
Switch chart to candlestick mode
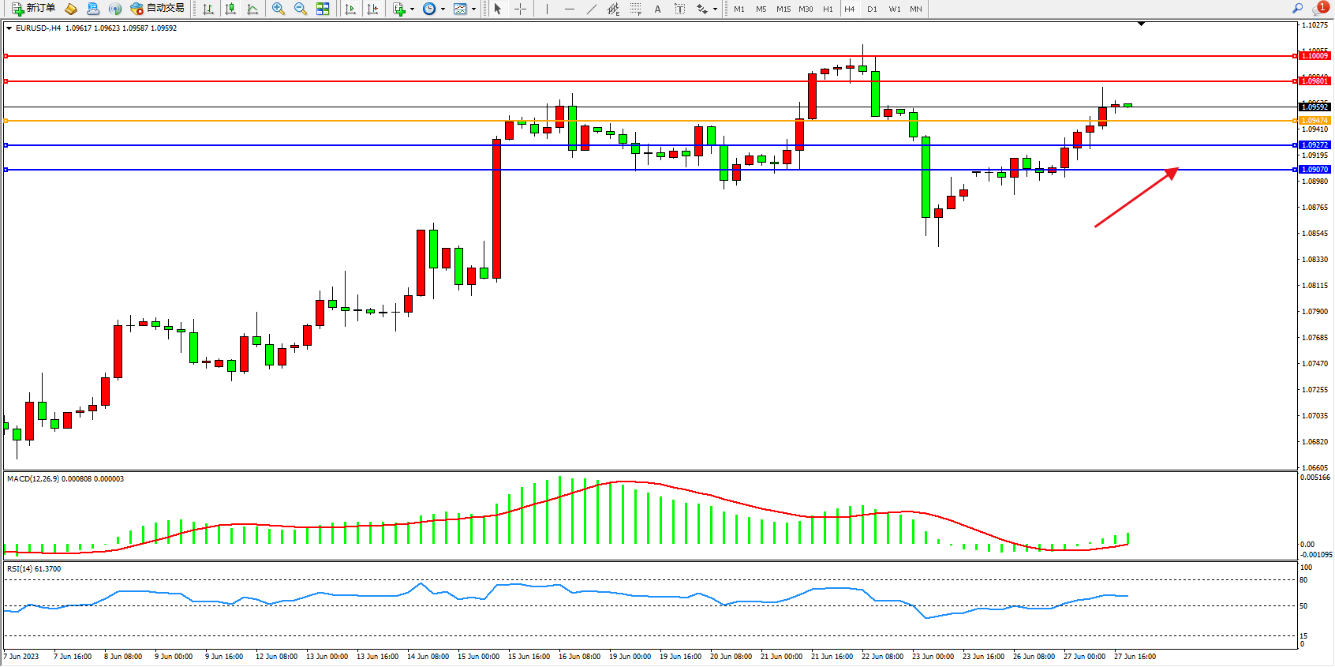coord(230,9)
